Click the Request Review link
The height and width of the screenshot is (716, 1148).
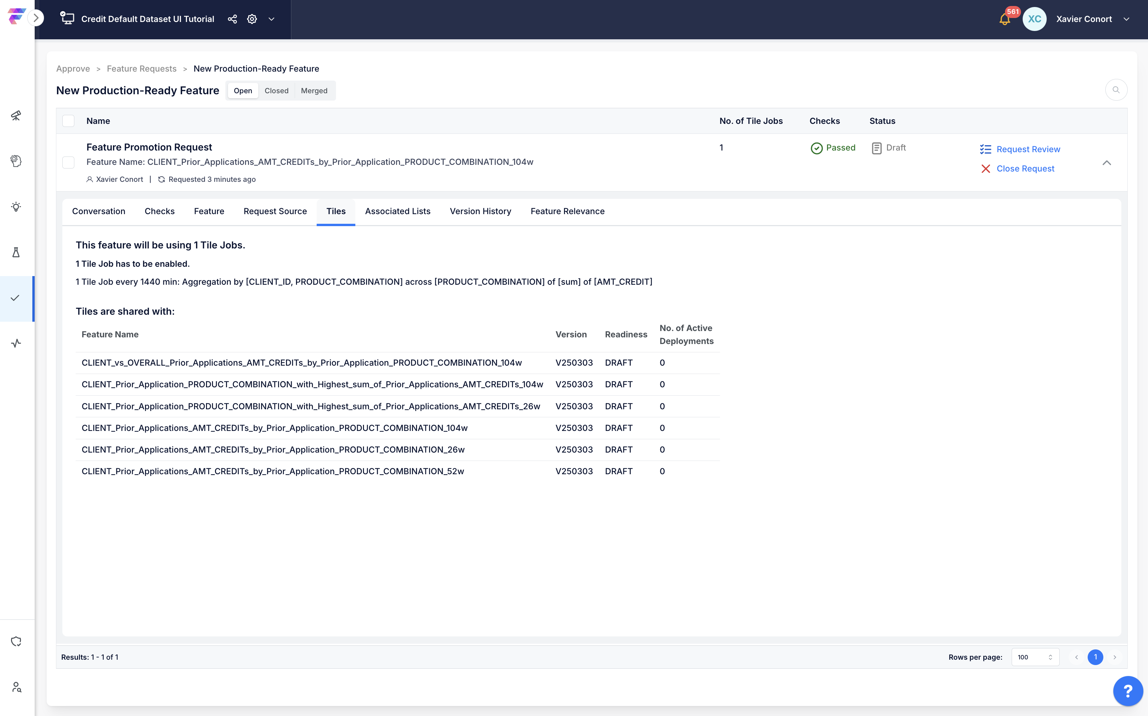coord(1028,149)
